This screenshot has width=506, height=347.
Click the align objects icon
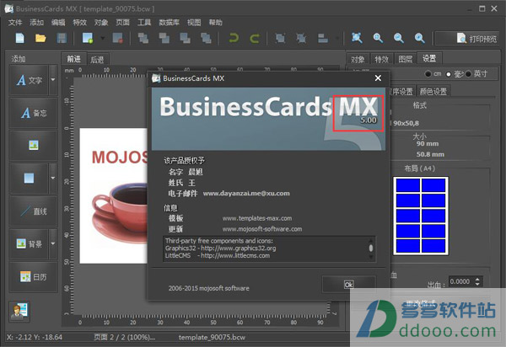click(323, 38)
